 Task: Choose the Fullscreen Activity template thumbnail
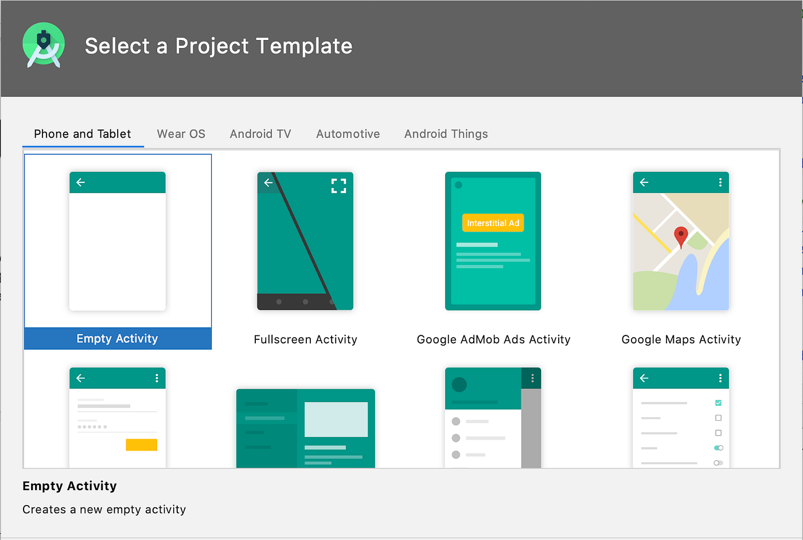[x=305, y=241]
